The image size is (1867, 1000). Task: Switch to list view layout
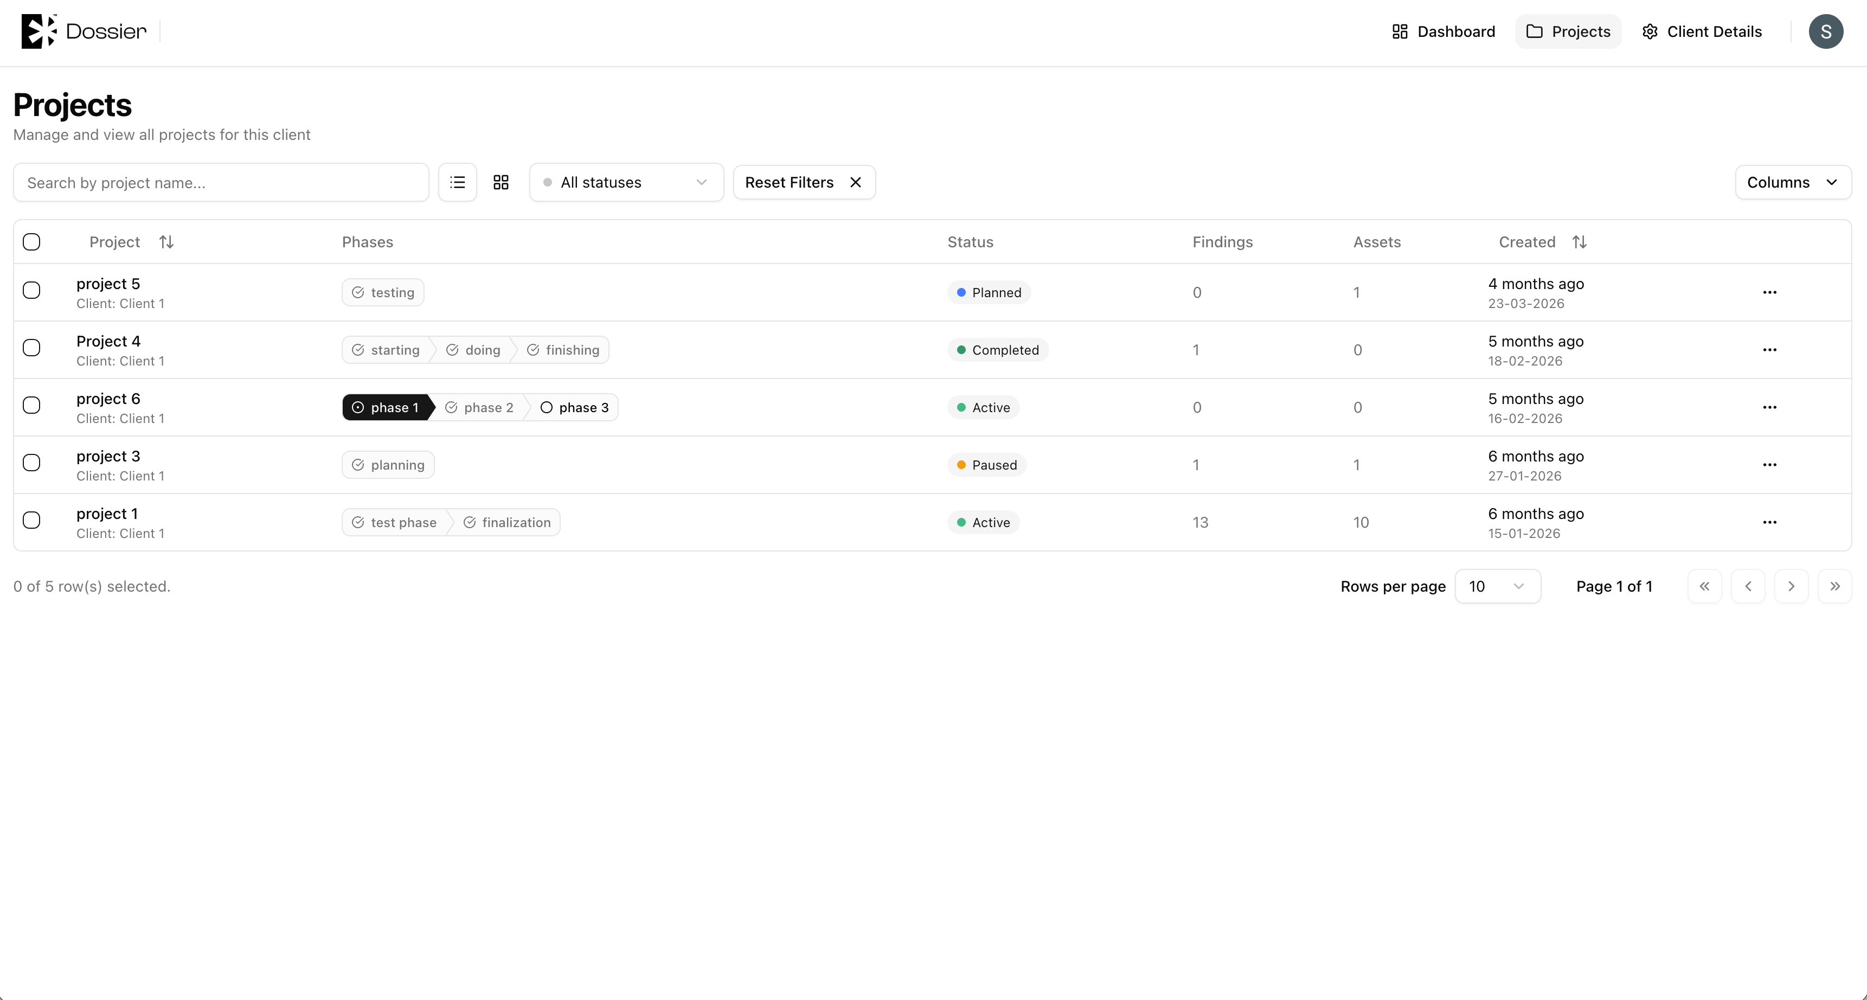pos(457,183)
